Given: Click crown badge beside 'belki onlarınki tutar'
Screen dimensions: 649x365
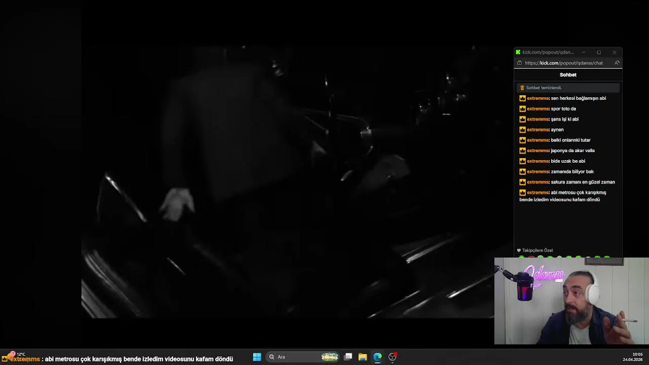Looking at the screenshot, I should [x=522, y=140].
